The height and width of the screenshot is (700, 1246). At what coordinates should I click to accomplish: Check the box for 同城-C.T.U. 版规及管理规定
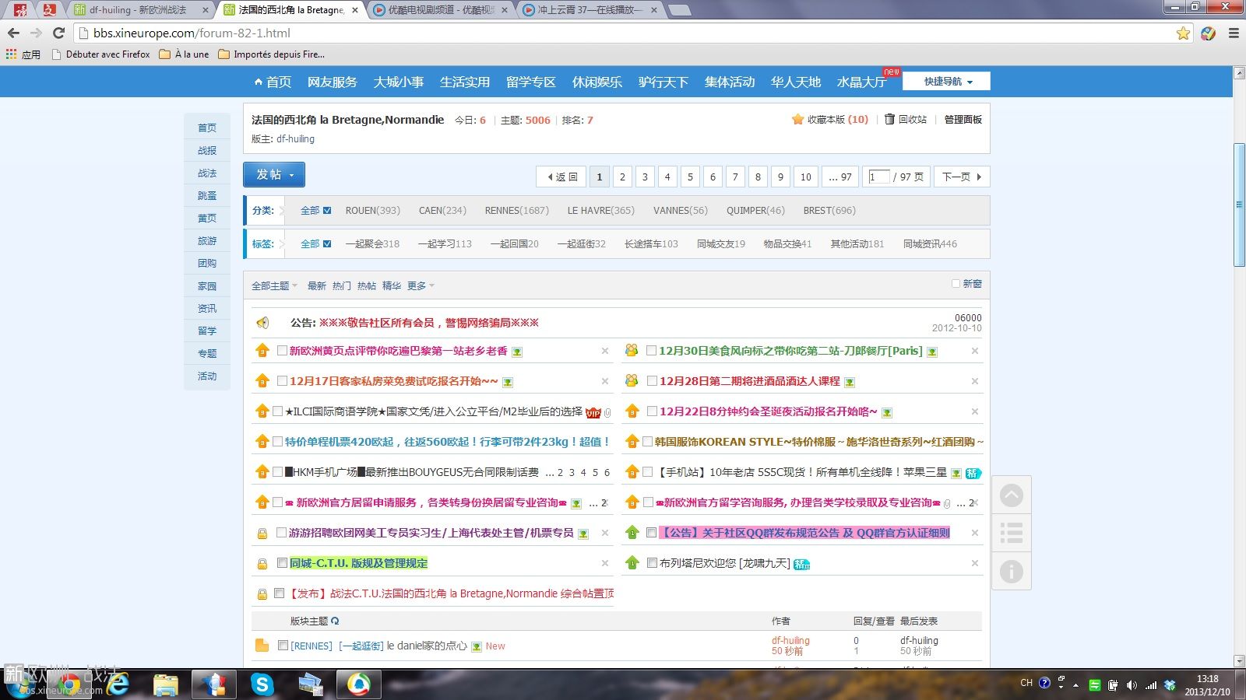pos(282,563)
